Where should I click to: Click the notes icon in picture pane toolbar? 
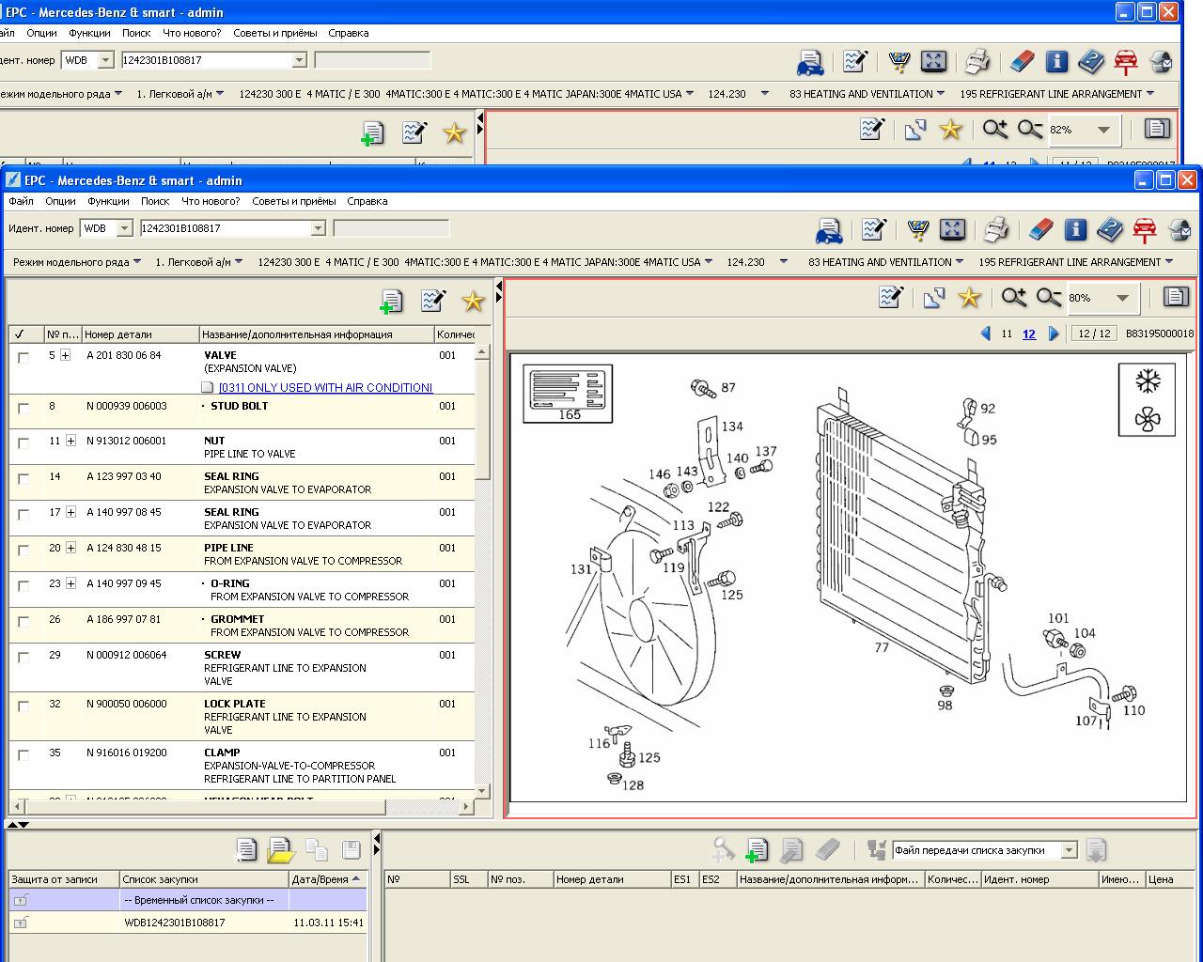click(890, 298)
